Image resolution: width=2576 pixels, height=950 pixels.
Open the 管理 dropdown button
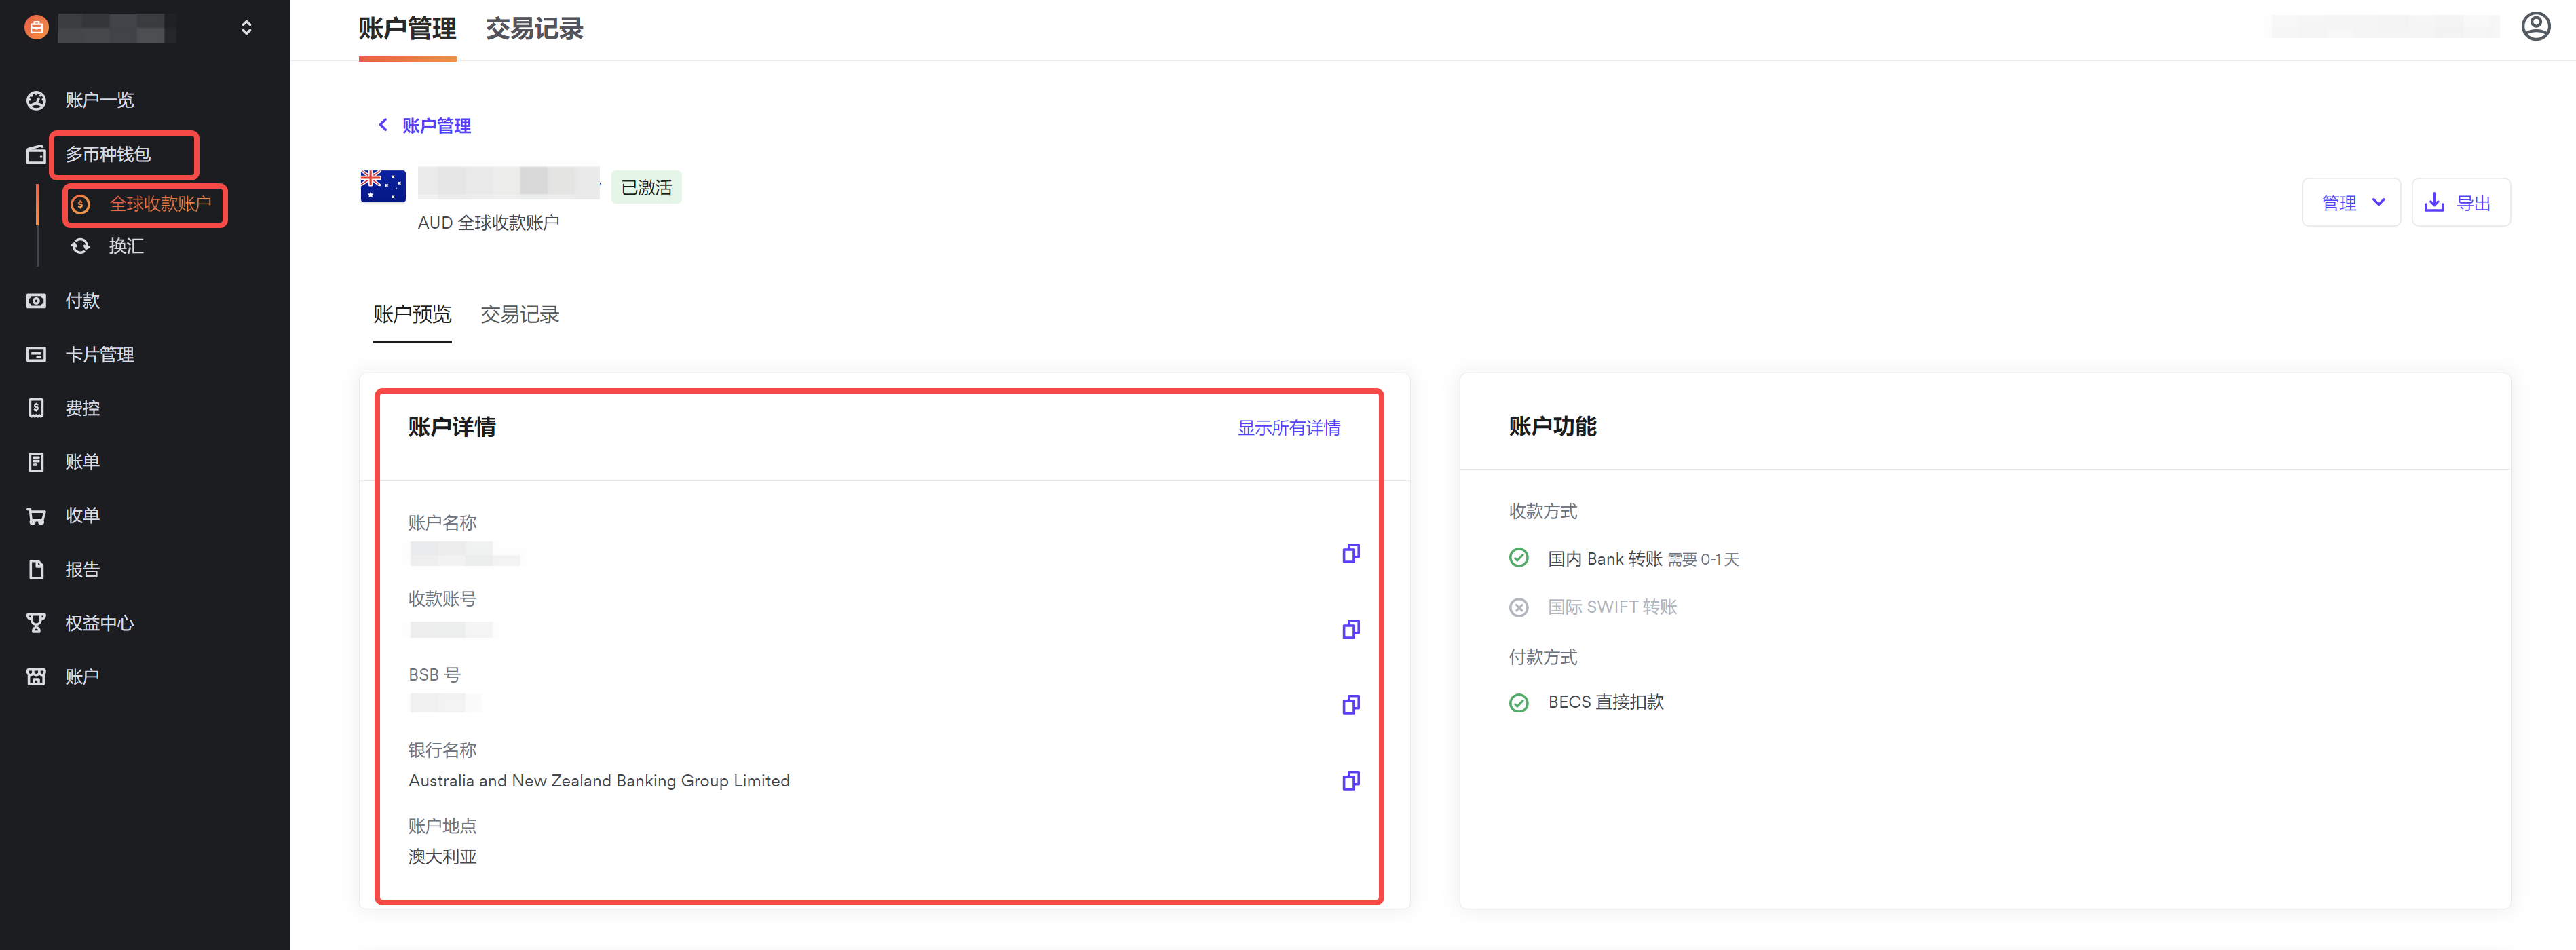[x=2350, y=203]
